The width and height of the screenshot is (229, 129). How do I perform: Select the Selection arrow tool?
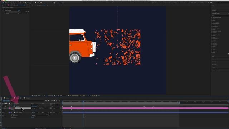tap(4, 3)
